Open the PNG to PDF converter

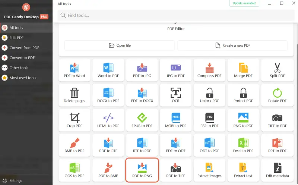[243, 120]
